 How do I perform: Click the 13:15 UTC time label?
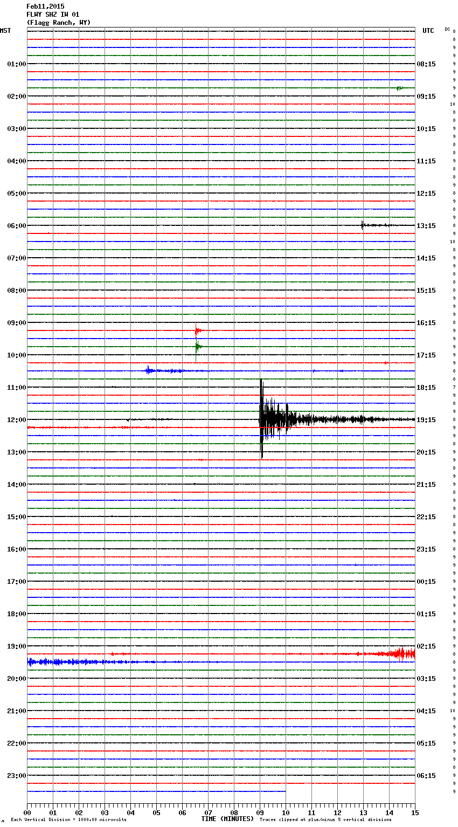[426, 226]
